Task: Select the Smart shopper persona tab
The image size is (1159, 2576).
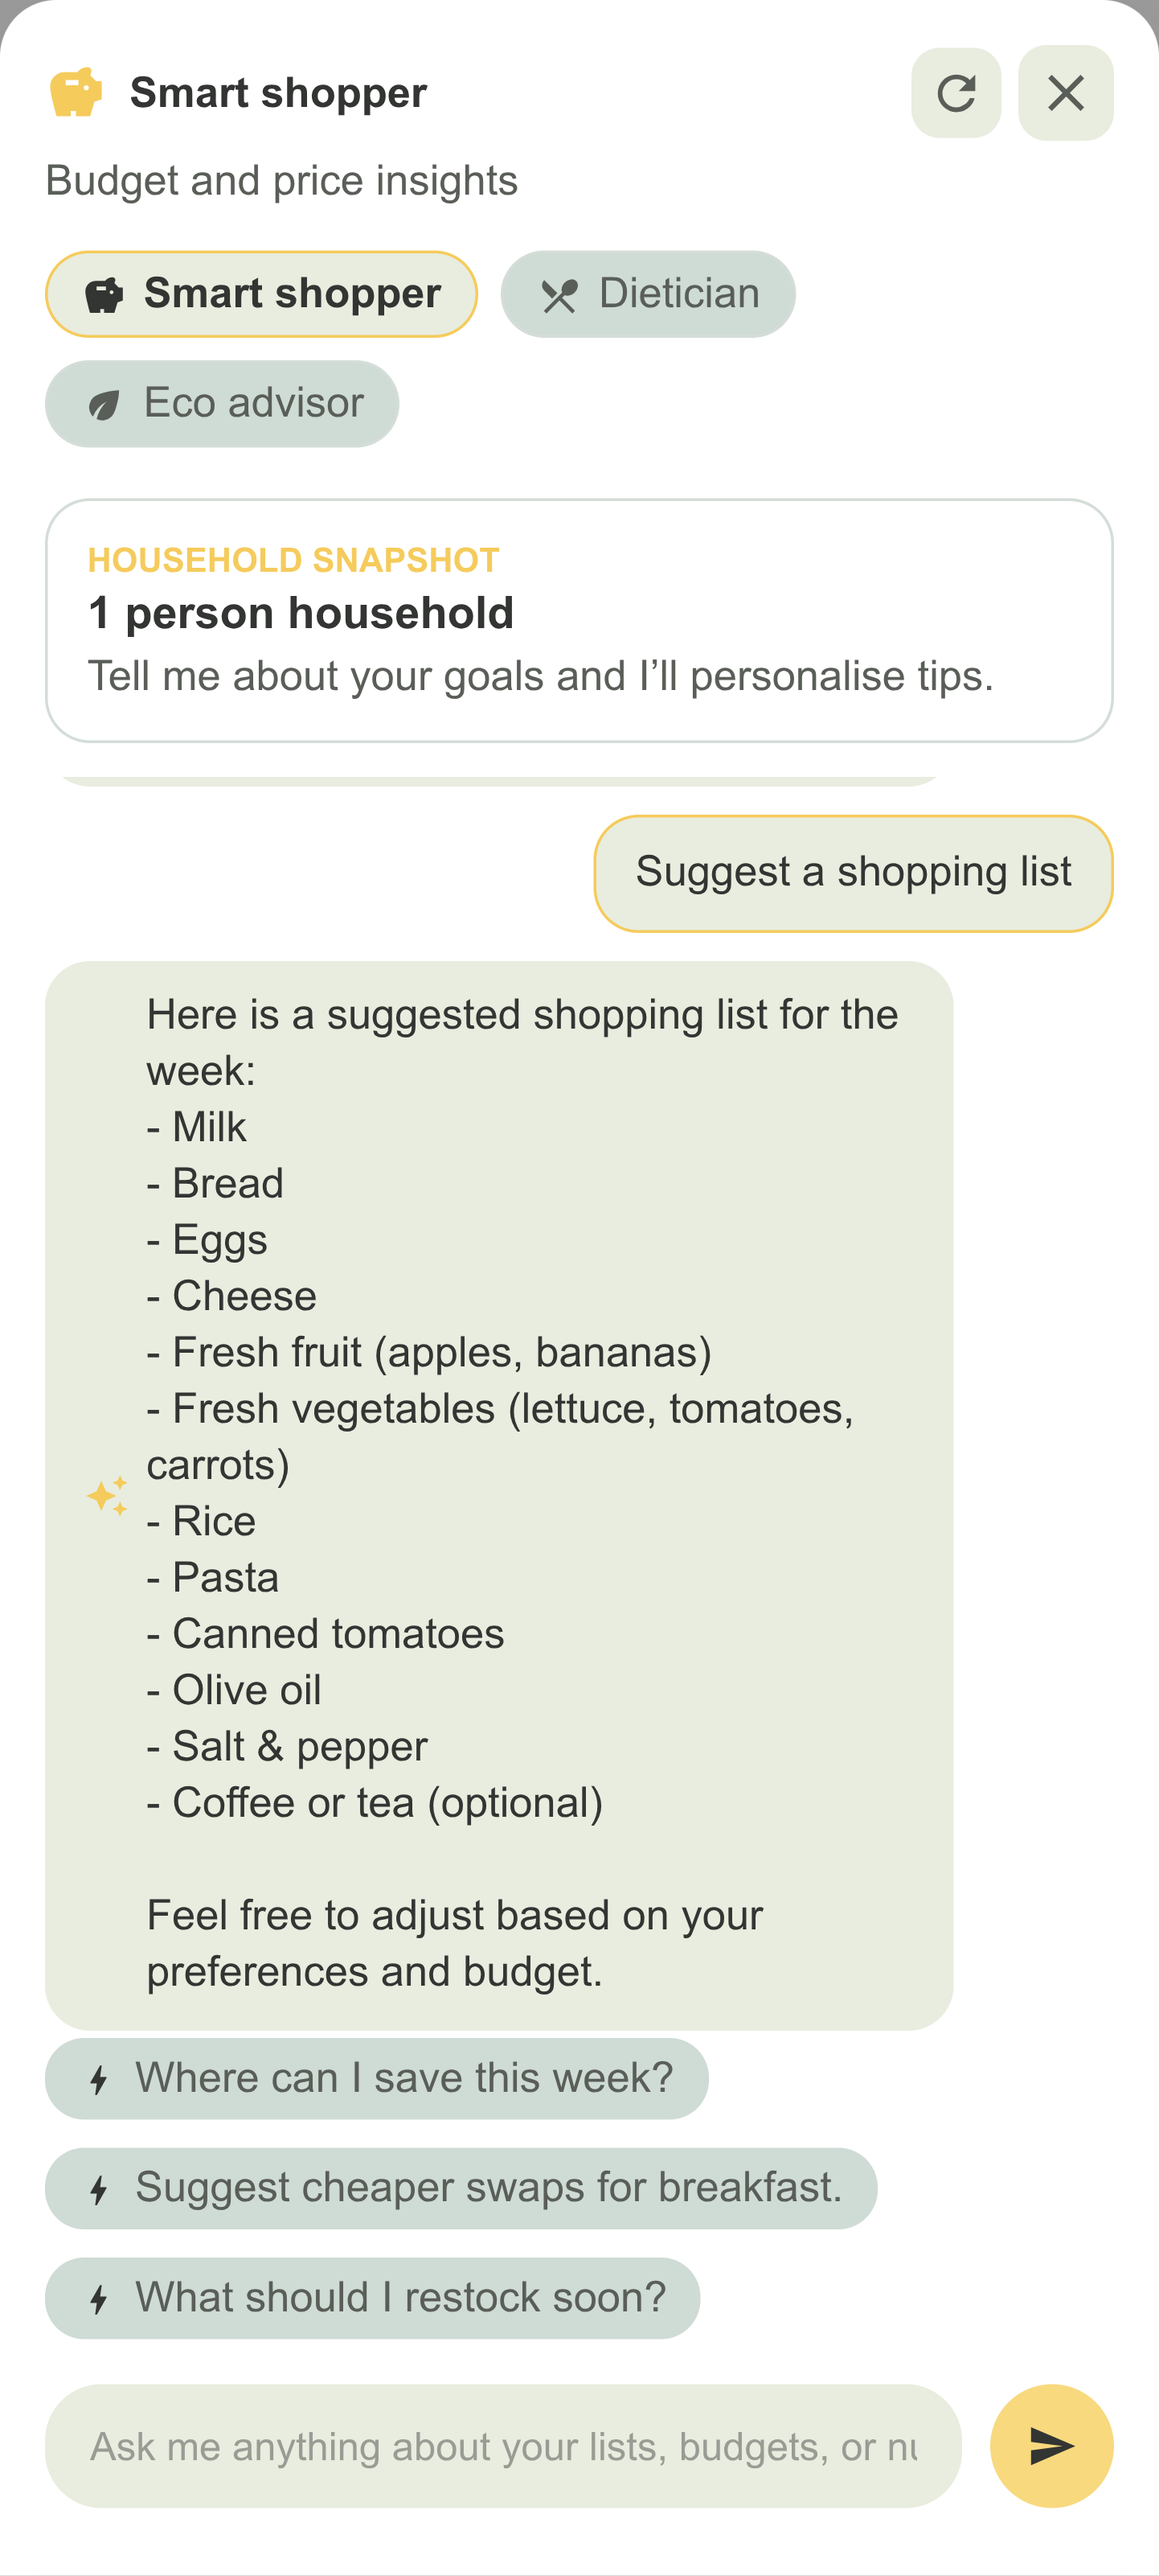Action: click(x=260, y=294)
